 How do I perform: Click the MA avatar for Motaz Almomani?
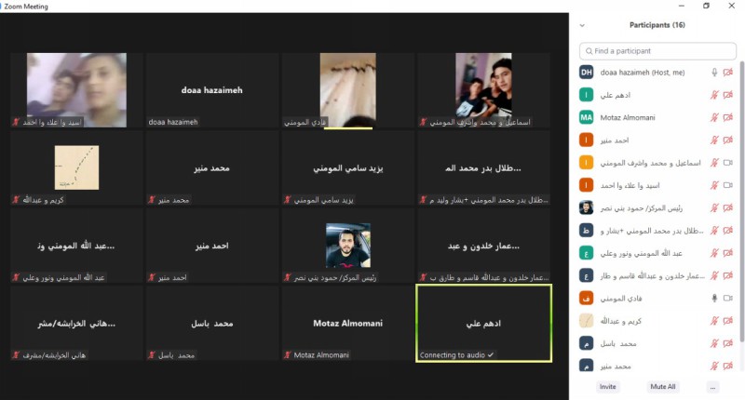587,117
